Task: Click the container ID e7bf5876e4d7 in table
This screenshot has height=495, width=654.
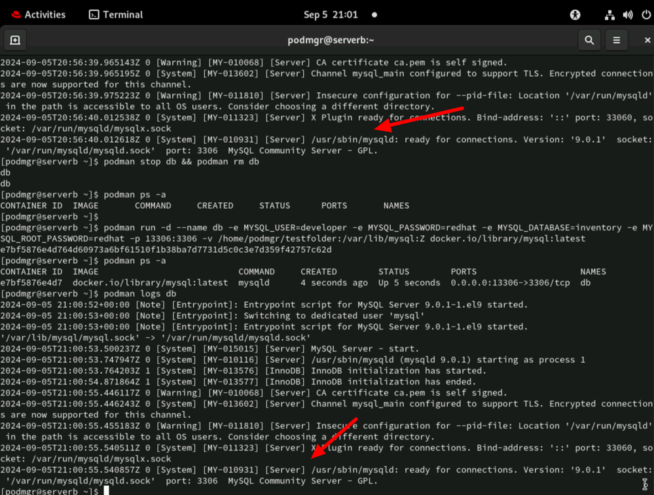Action: point(31,283)
